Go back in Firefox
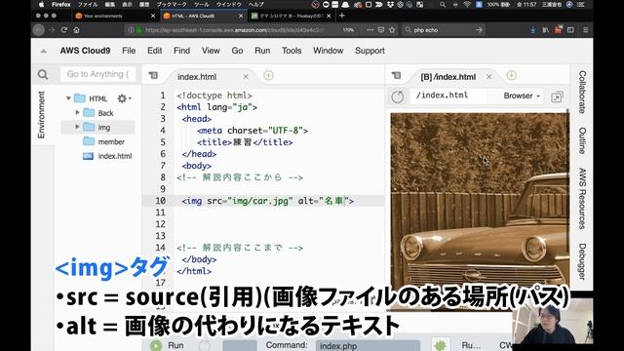Screen dimensions: 624x351 click(x=39, y=30)
